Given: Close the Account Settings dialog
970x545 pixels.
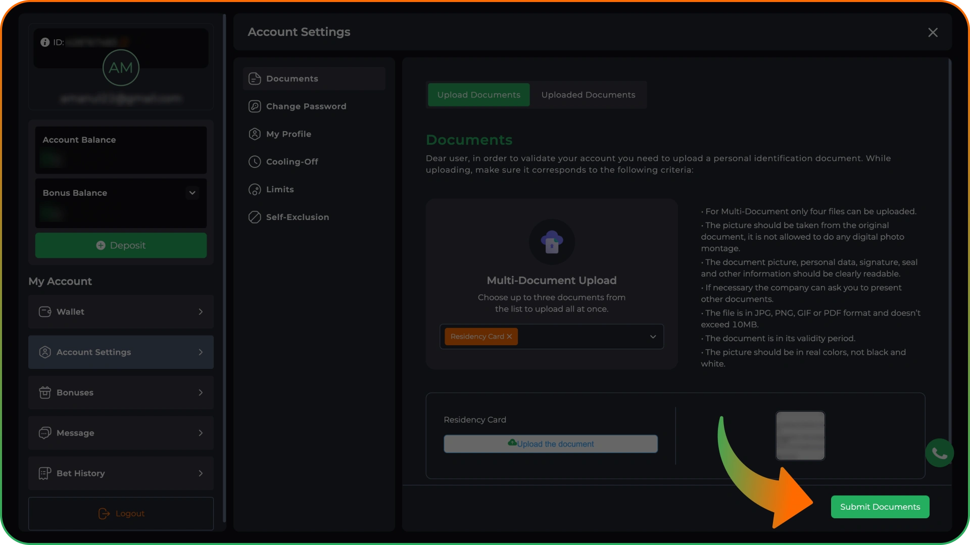Looking at the screenshot, I should (x=933, y=32).
